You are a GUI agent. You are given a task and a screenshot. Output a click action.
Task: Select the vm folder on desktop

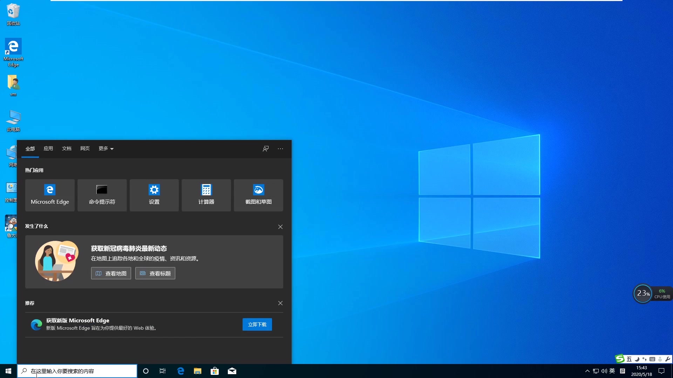(x=13, y=85)
